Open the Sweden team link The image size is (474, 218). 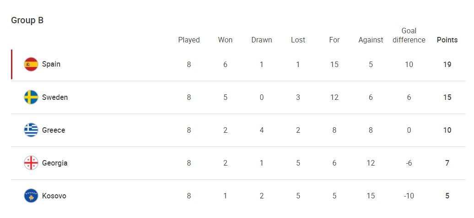55,97
